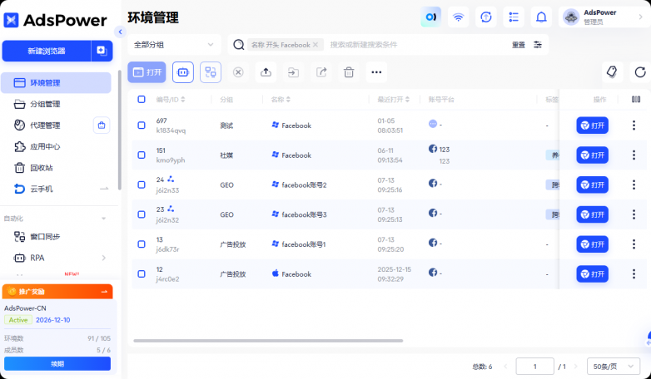
Task: Open browser for profile 697
Action: click(x=593, y=126)
